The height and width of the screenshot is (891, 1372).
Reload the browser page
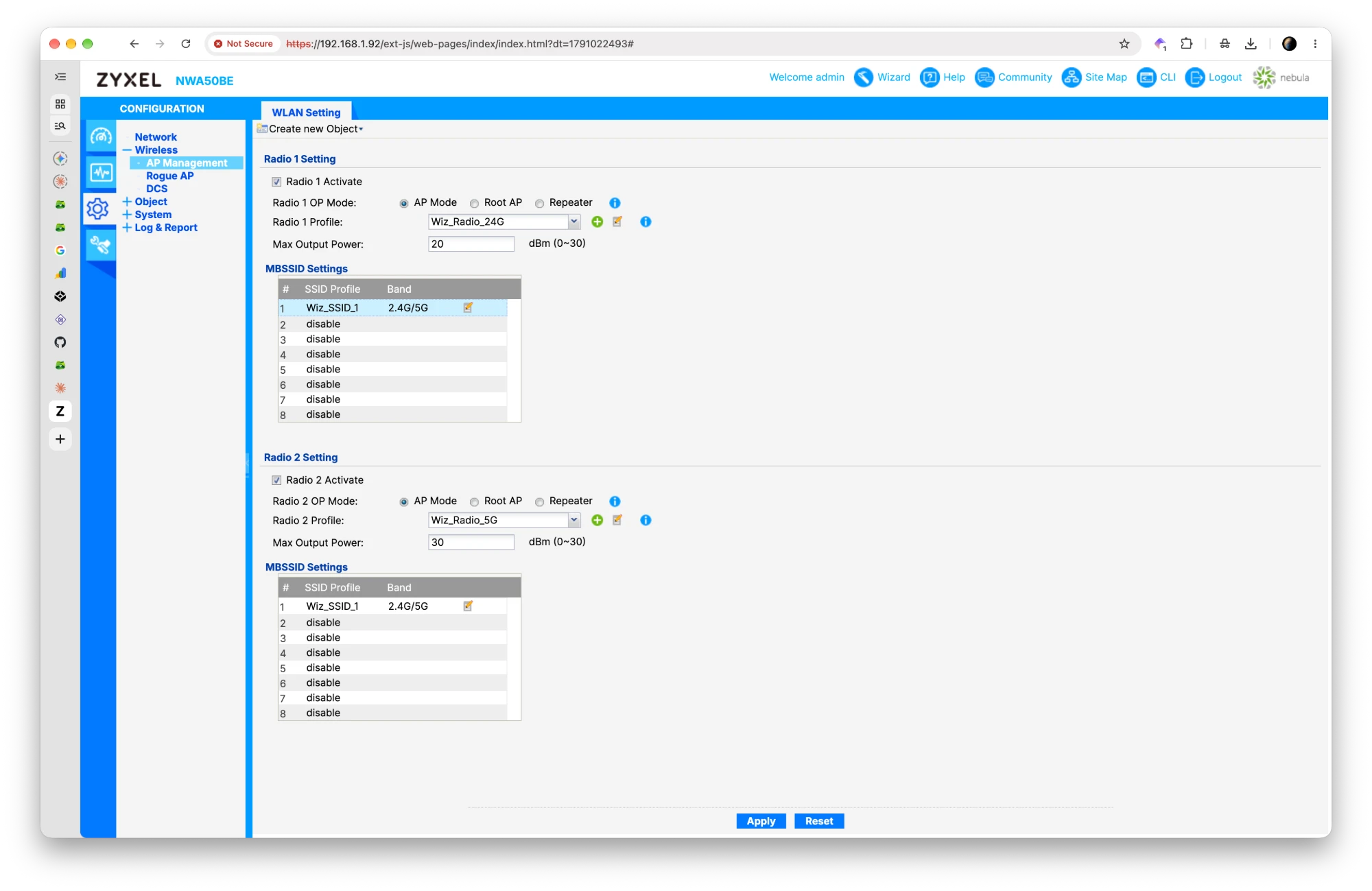(x=186, y=44)
